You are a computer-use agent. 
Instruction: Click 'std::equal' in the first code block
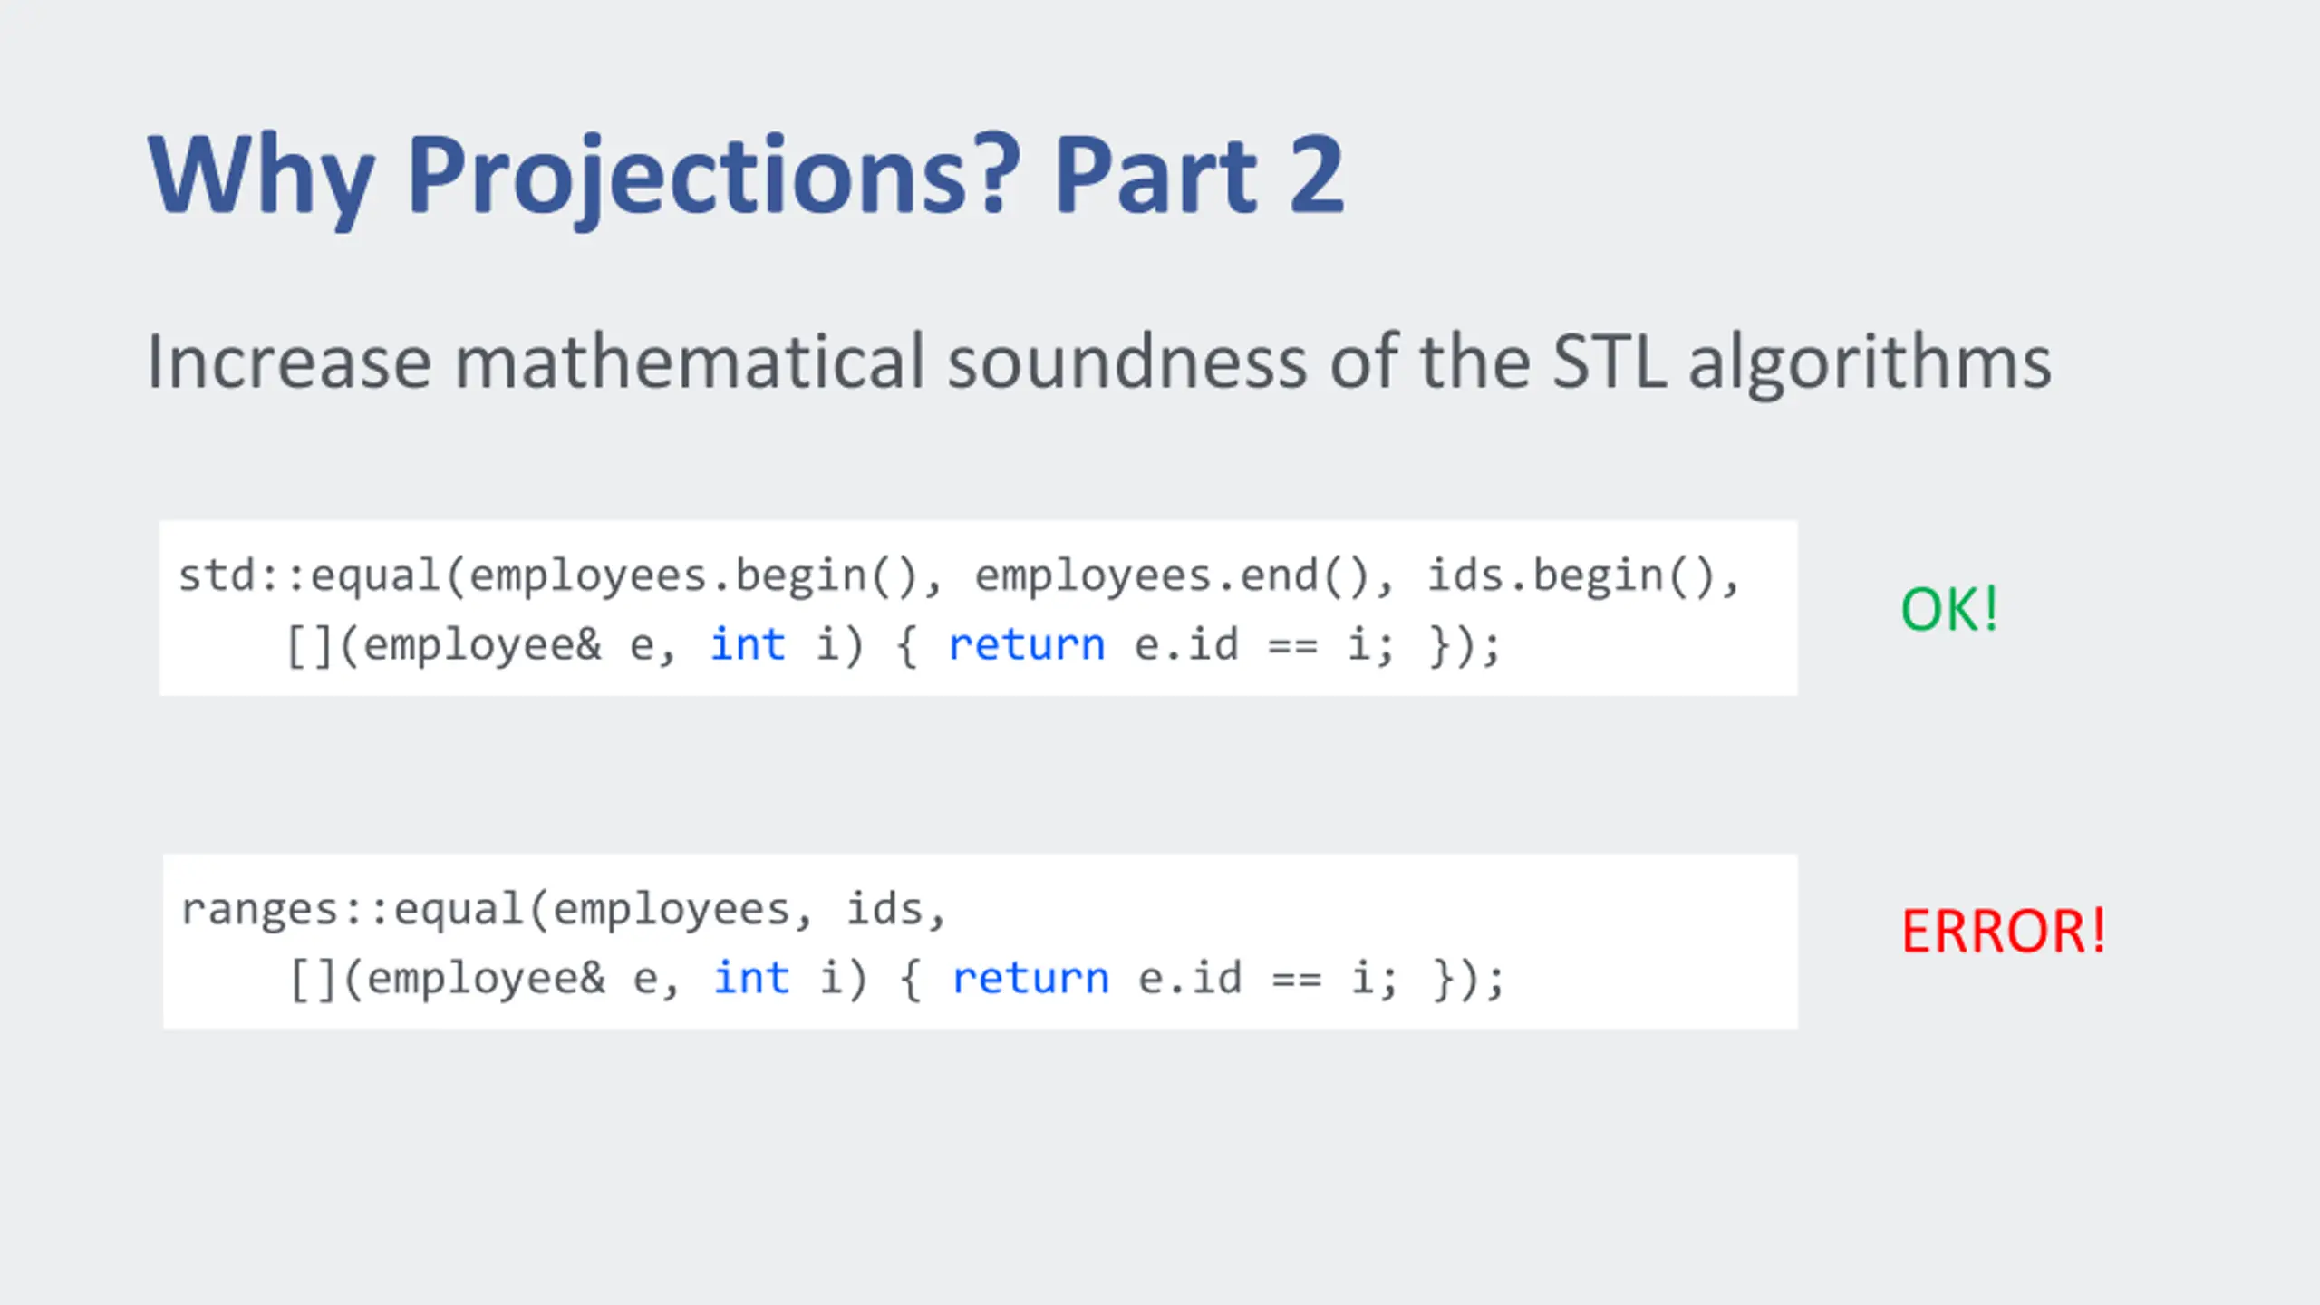click(x=309, y=577)
